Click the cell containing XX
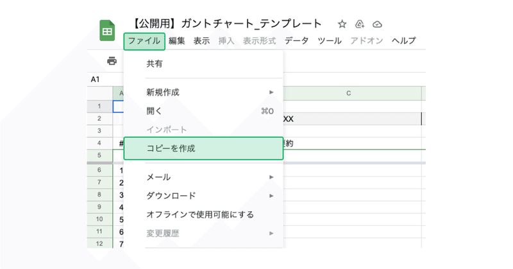Screen dimensions: 513x269 [x=352, y=119]
